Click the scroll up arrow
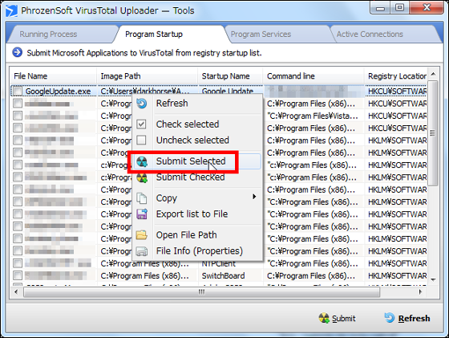The image size is (449, 338). point(433,74)
